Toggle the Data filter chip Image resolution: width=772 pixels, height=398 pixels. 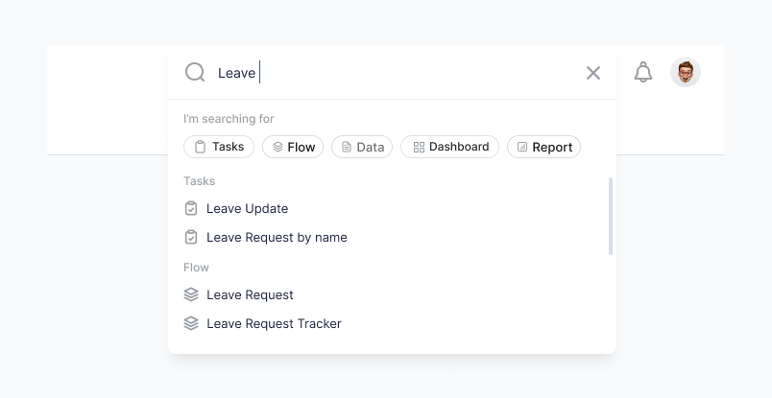[362, 147]
